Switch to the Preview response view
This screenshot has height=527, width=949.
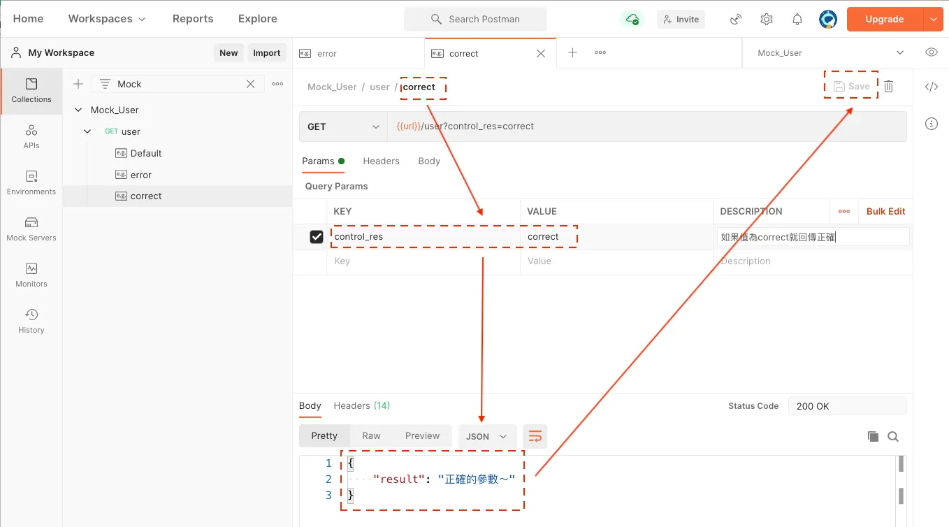click(x=422, y=435)
